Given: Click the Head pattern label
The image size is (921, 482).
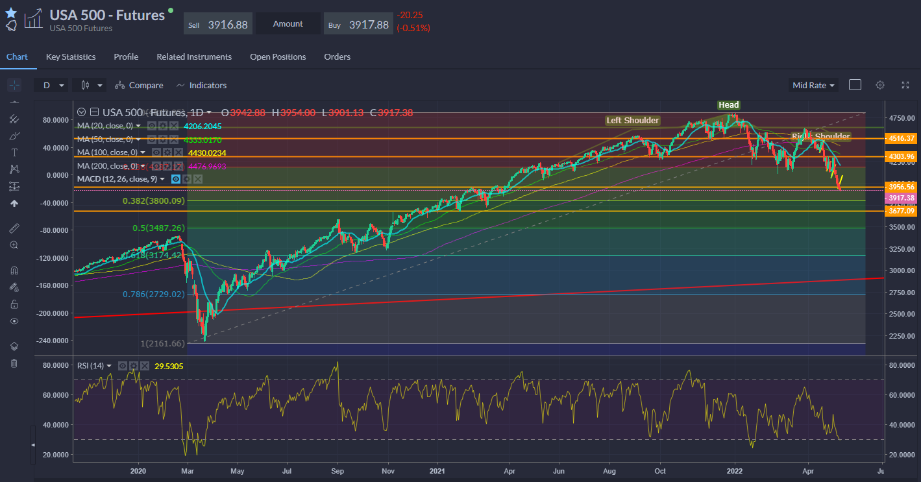Looking at the screenshot, I should coord(728,104).
